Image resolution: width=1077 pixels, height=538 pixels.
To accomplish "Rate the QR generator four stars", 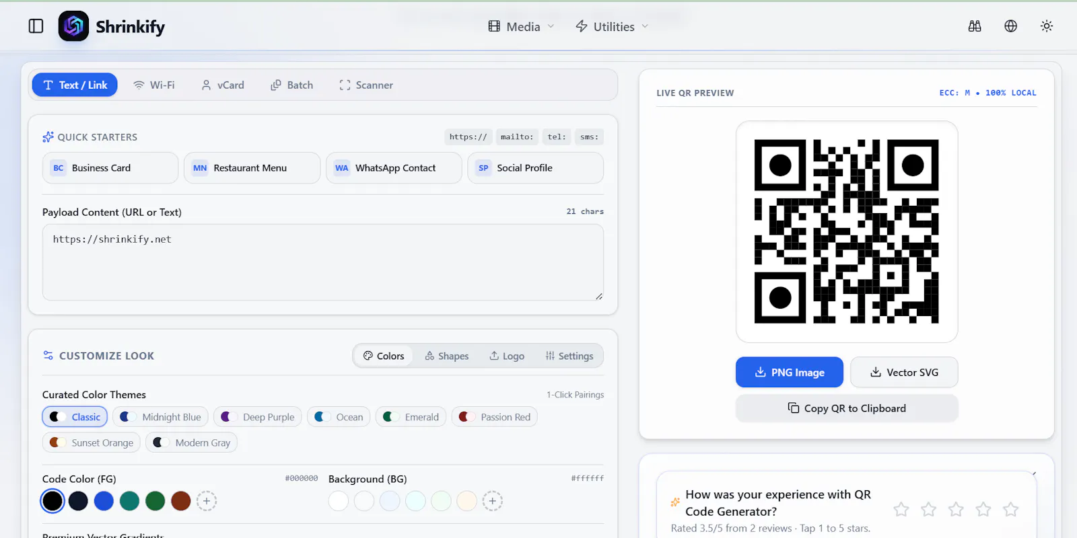I will click(983, 510).
